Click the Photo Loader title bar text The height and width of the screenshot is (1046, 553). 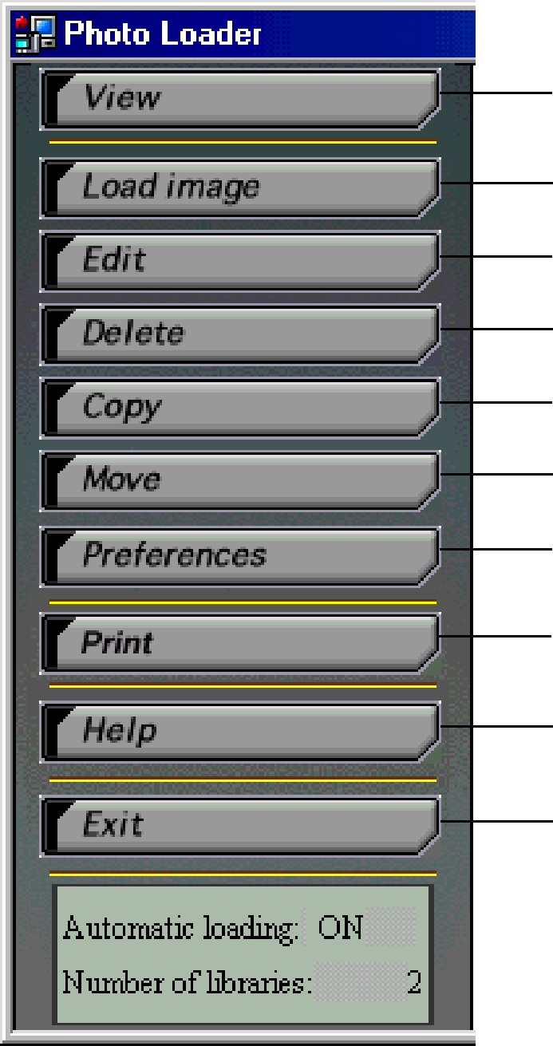point(163,34)
